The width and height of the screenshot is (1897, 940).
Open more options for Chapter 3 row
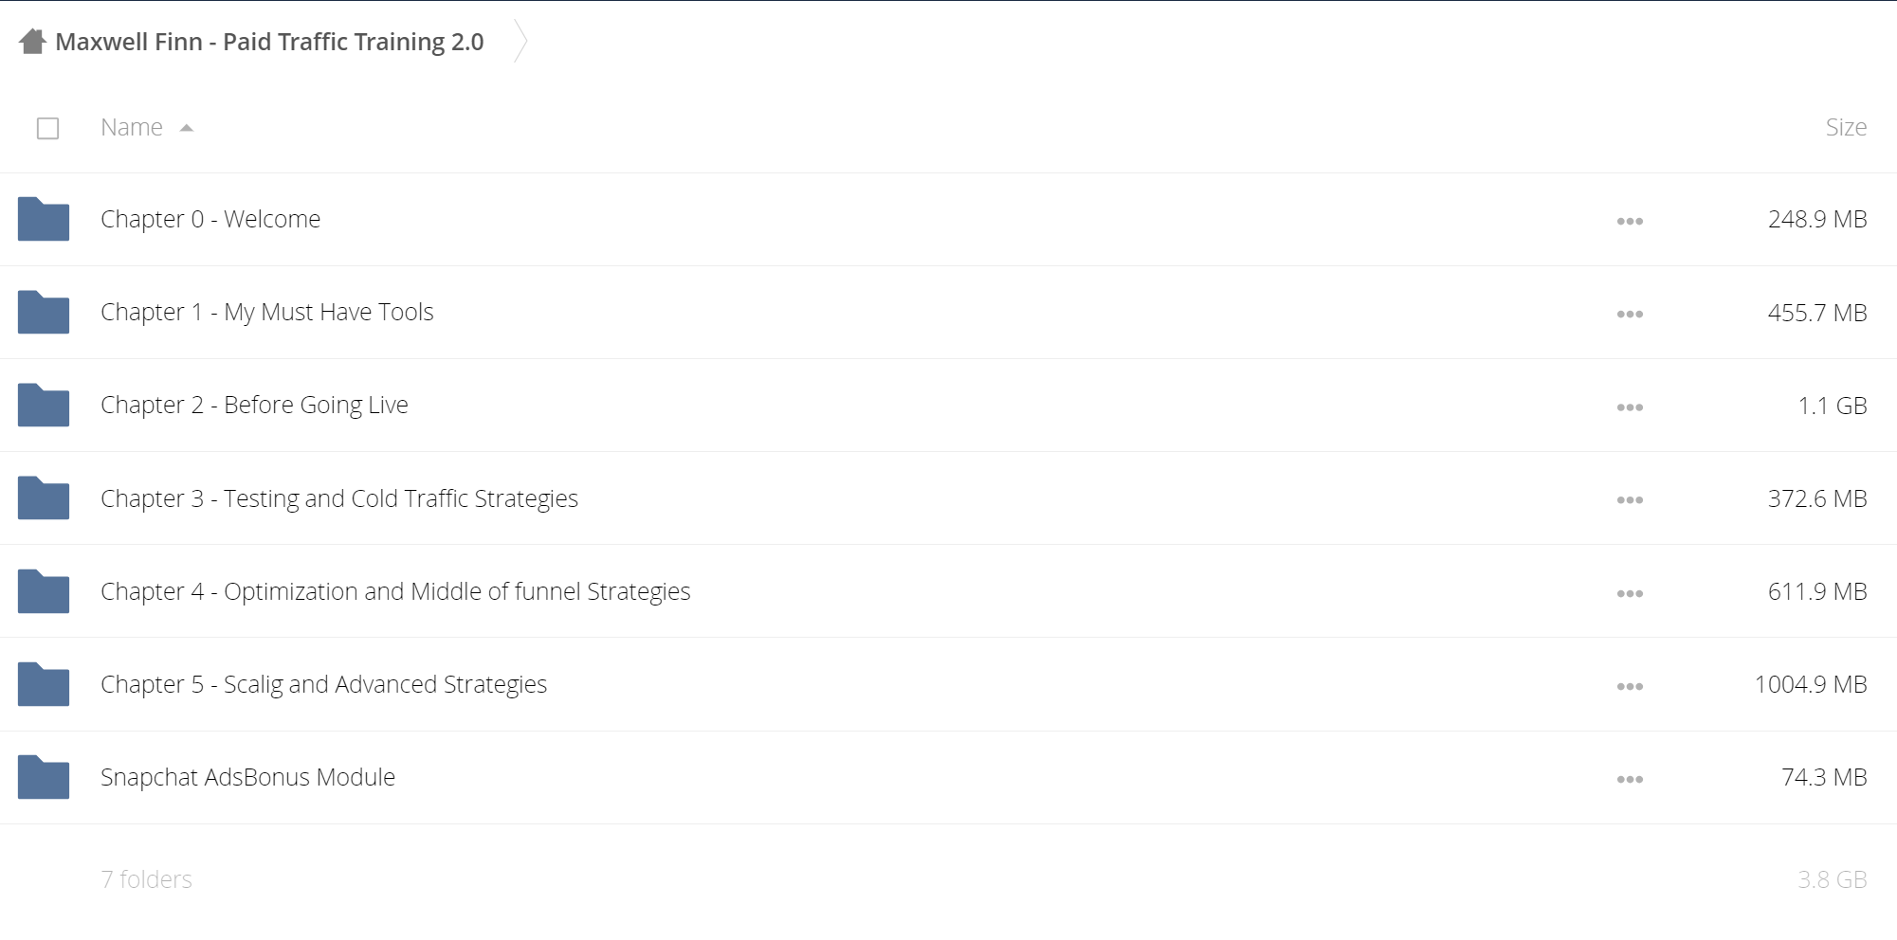pos(1630,499)
